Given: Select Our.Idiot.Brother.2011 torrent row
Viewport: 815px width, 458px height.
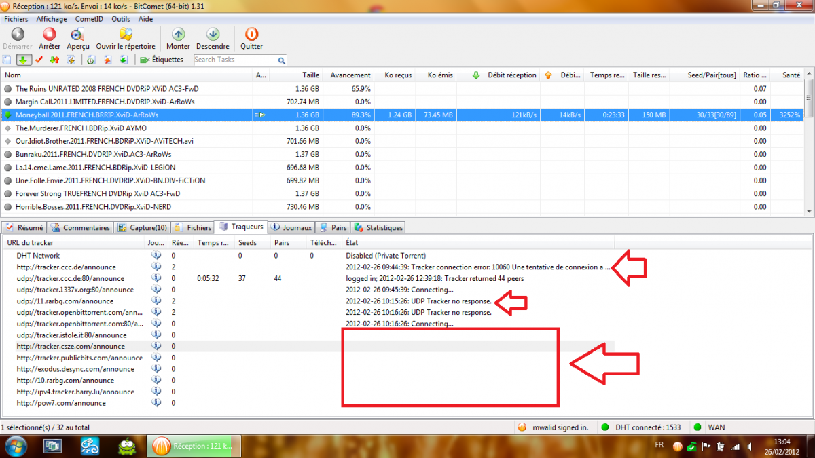Looking at the screenshot, I should pos(403,141).
